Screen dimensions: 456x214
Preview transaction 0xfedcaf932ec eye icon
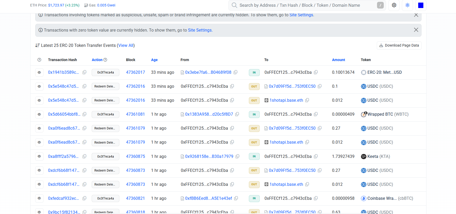tap(39, 198)
